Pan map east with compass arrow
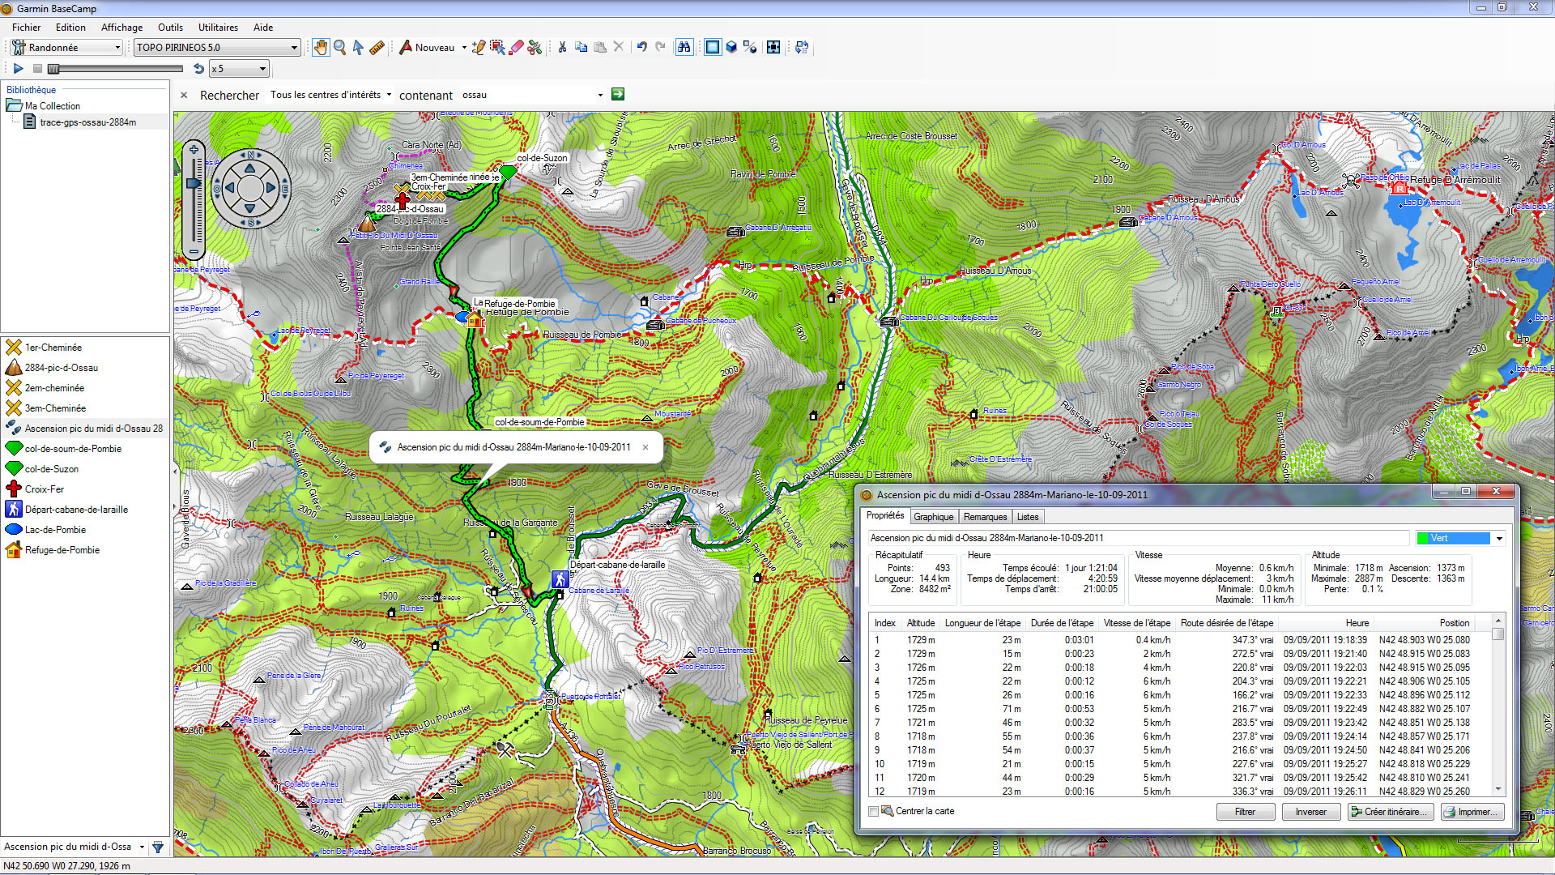This screenshot has width=1555, height=875. pos(271,188)
